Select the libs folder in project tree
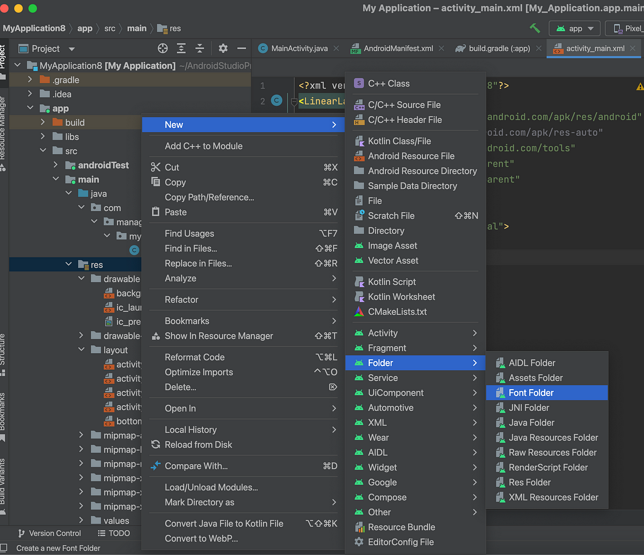Image resolution: width=644 pixels, height=555 pixels. [72, 137]
